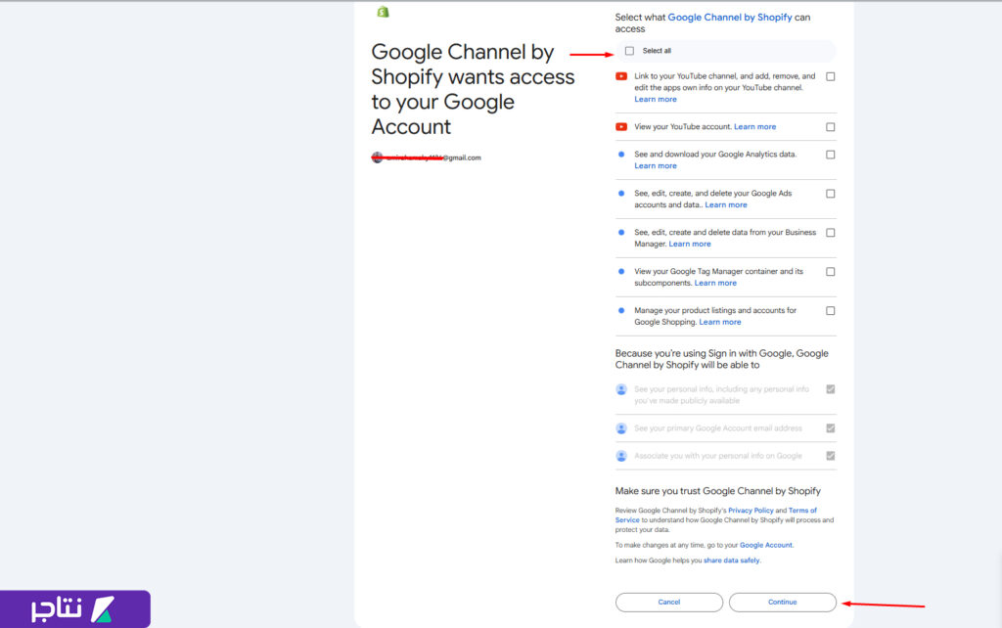Click the account avatar next to the gmail address
The image size is (1002, 628).
coord(377,157)
